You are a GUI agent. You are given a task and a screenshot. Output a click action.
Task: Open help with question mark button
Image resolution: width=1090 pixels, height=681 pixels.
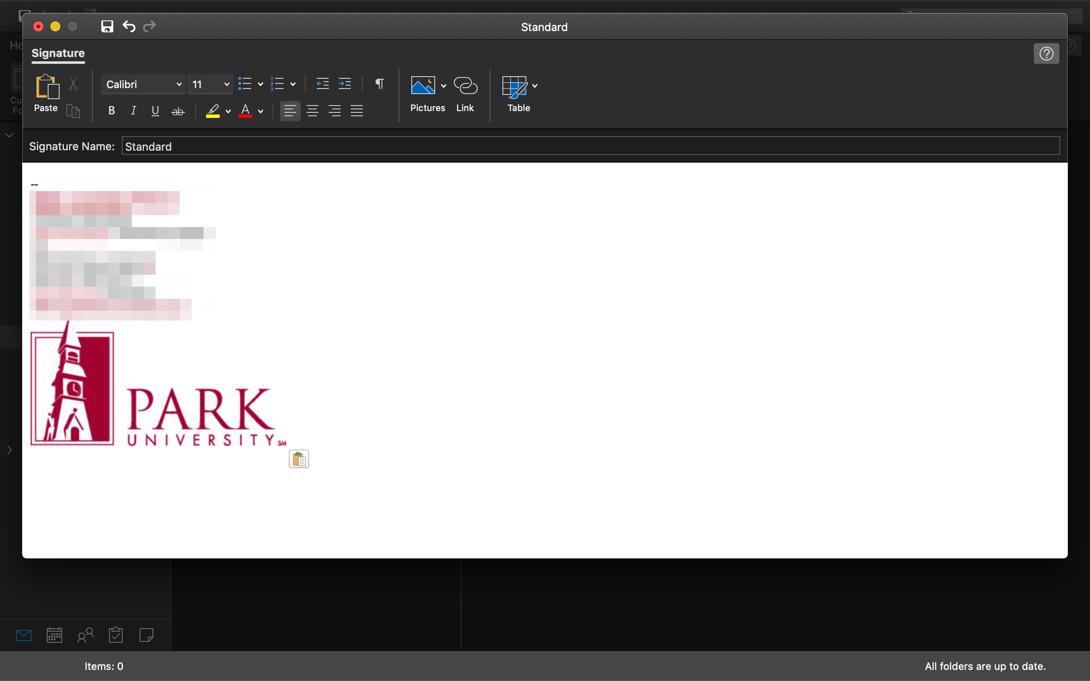click(1046, 54)
